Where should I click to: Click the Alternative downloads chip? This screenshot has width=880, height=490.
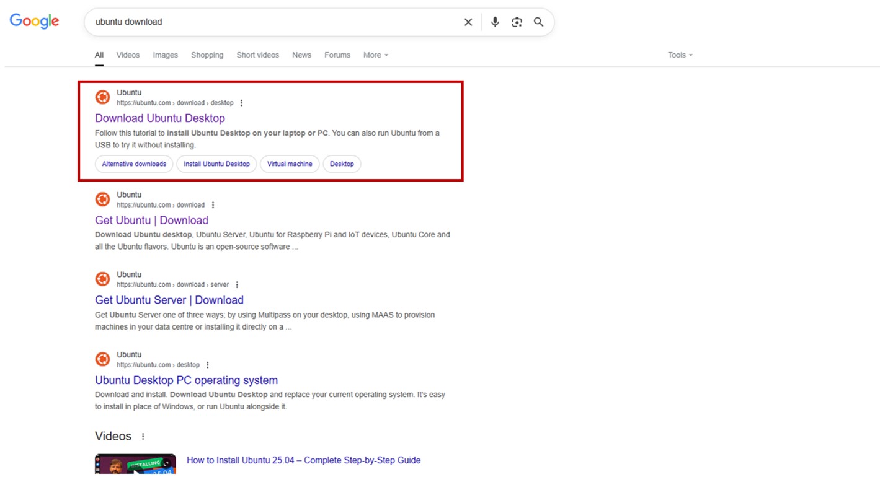click(134, 164)
